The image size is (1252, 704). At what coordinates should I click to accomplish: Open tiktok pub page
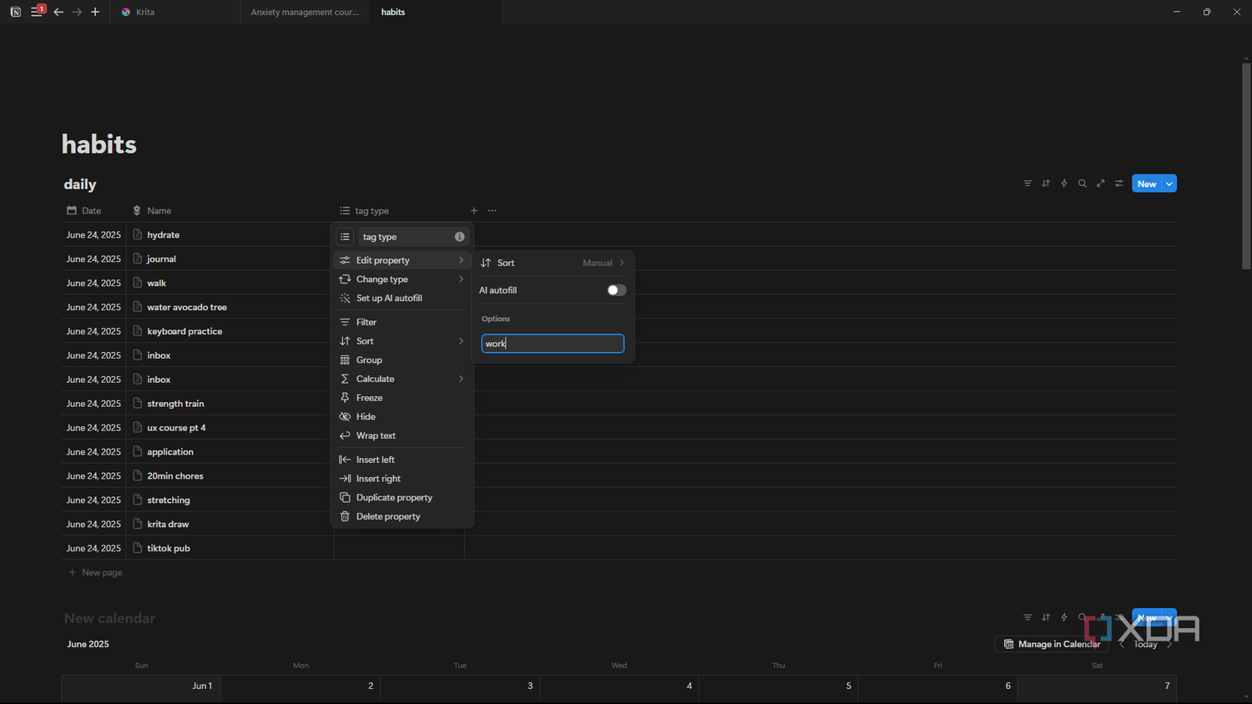coord(169,548)
